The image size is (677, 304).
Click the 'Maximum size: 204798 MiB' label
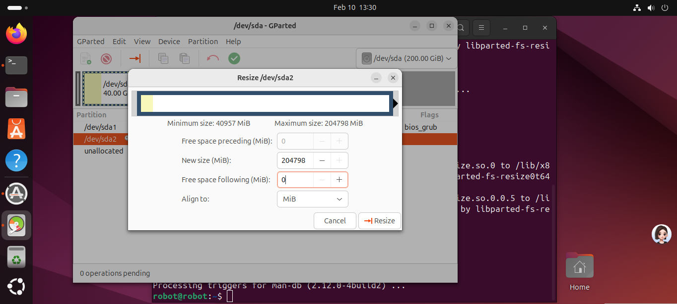point(319,123)
